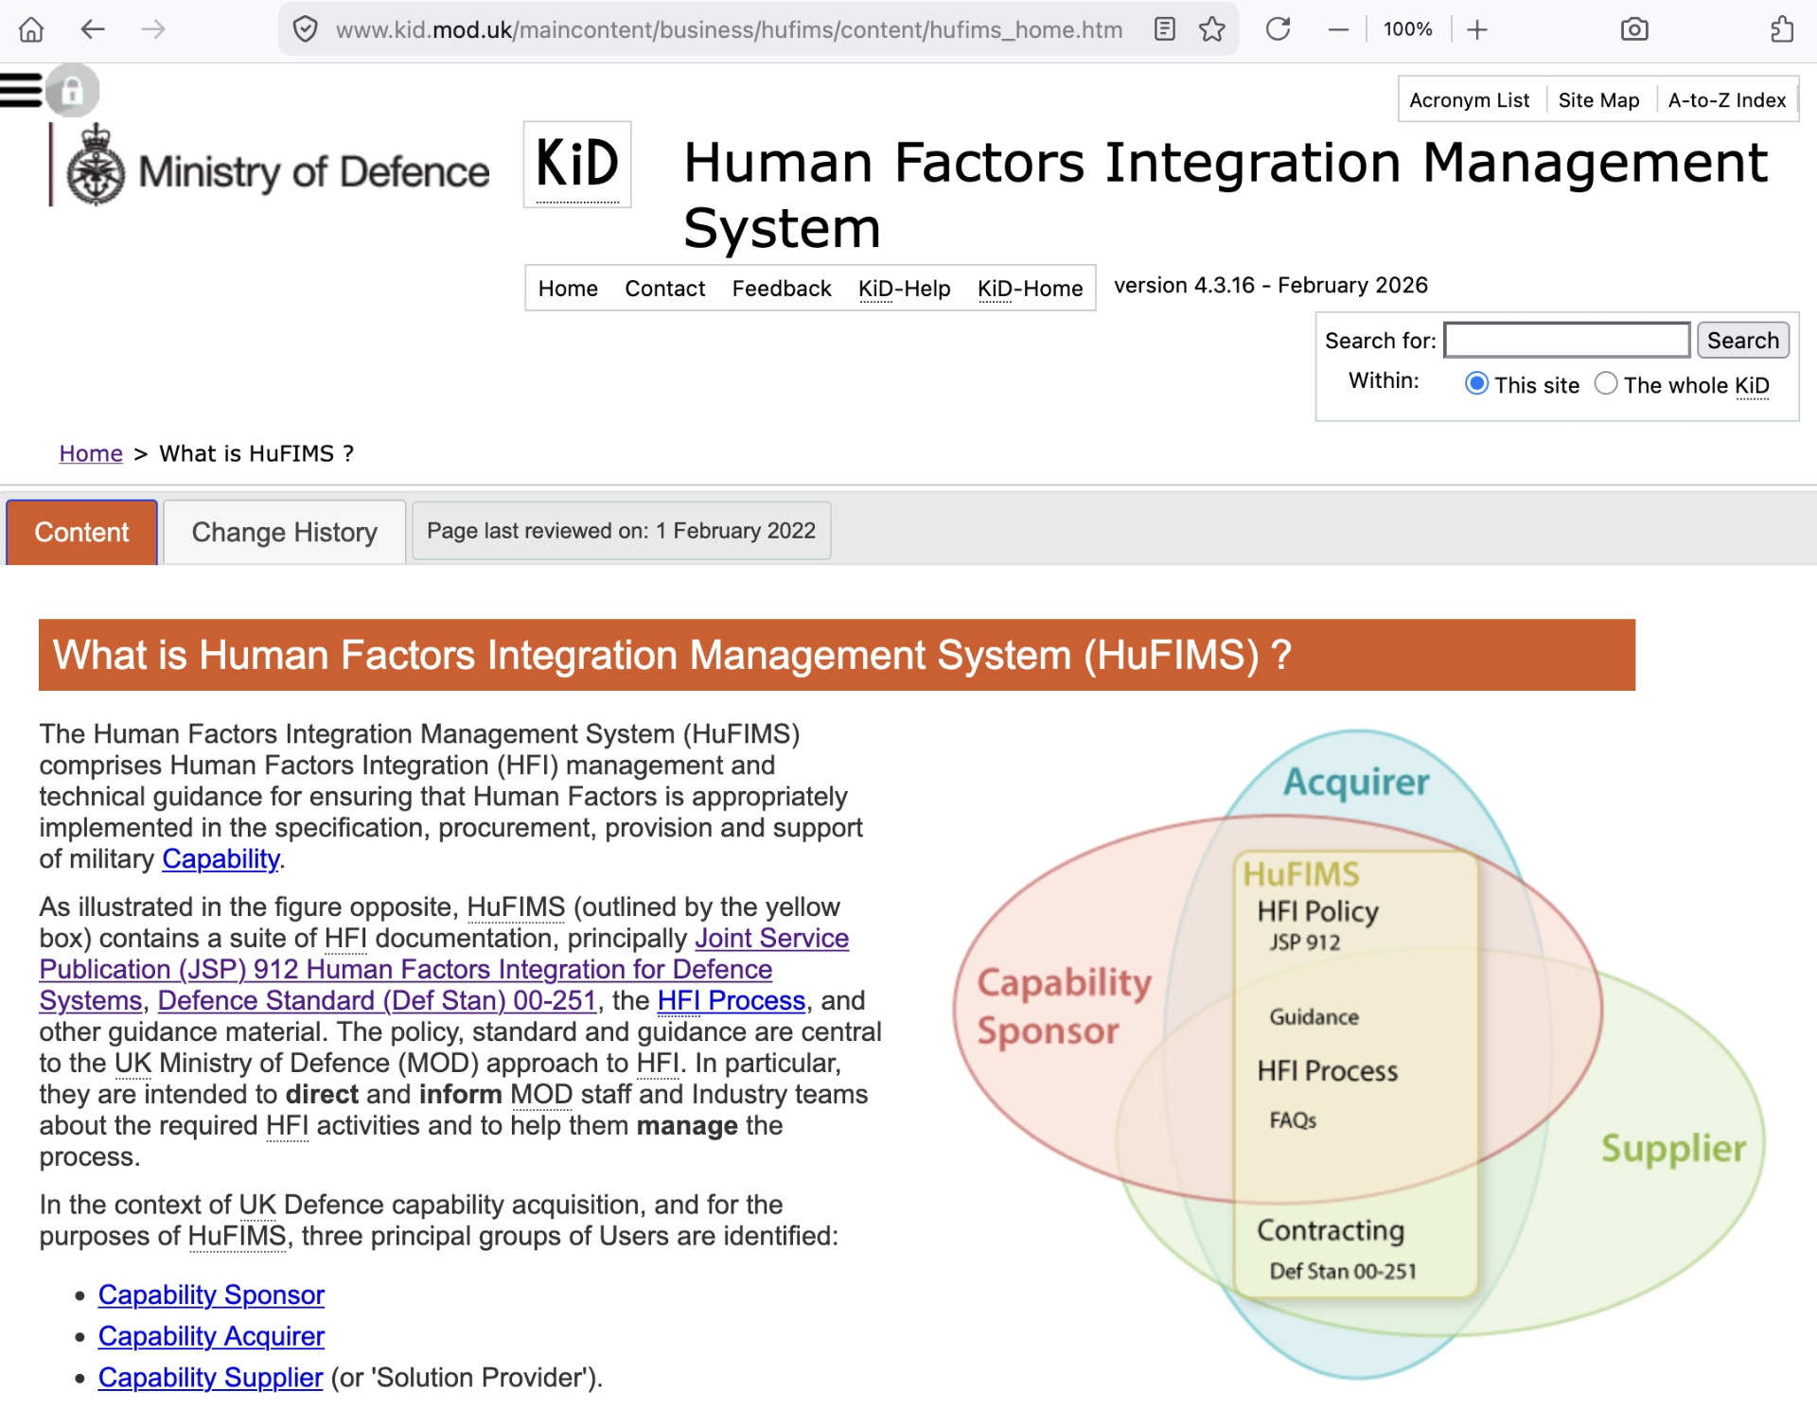Click the Search button
Viewport: 1817px width, 1427px height.
tap(1742, 341)
